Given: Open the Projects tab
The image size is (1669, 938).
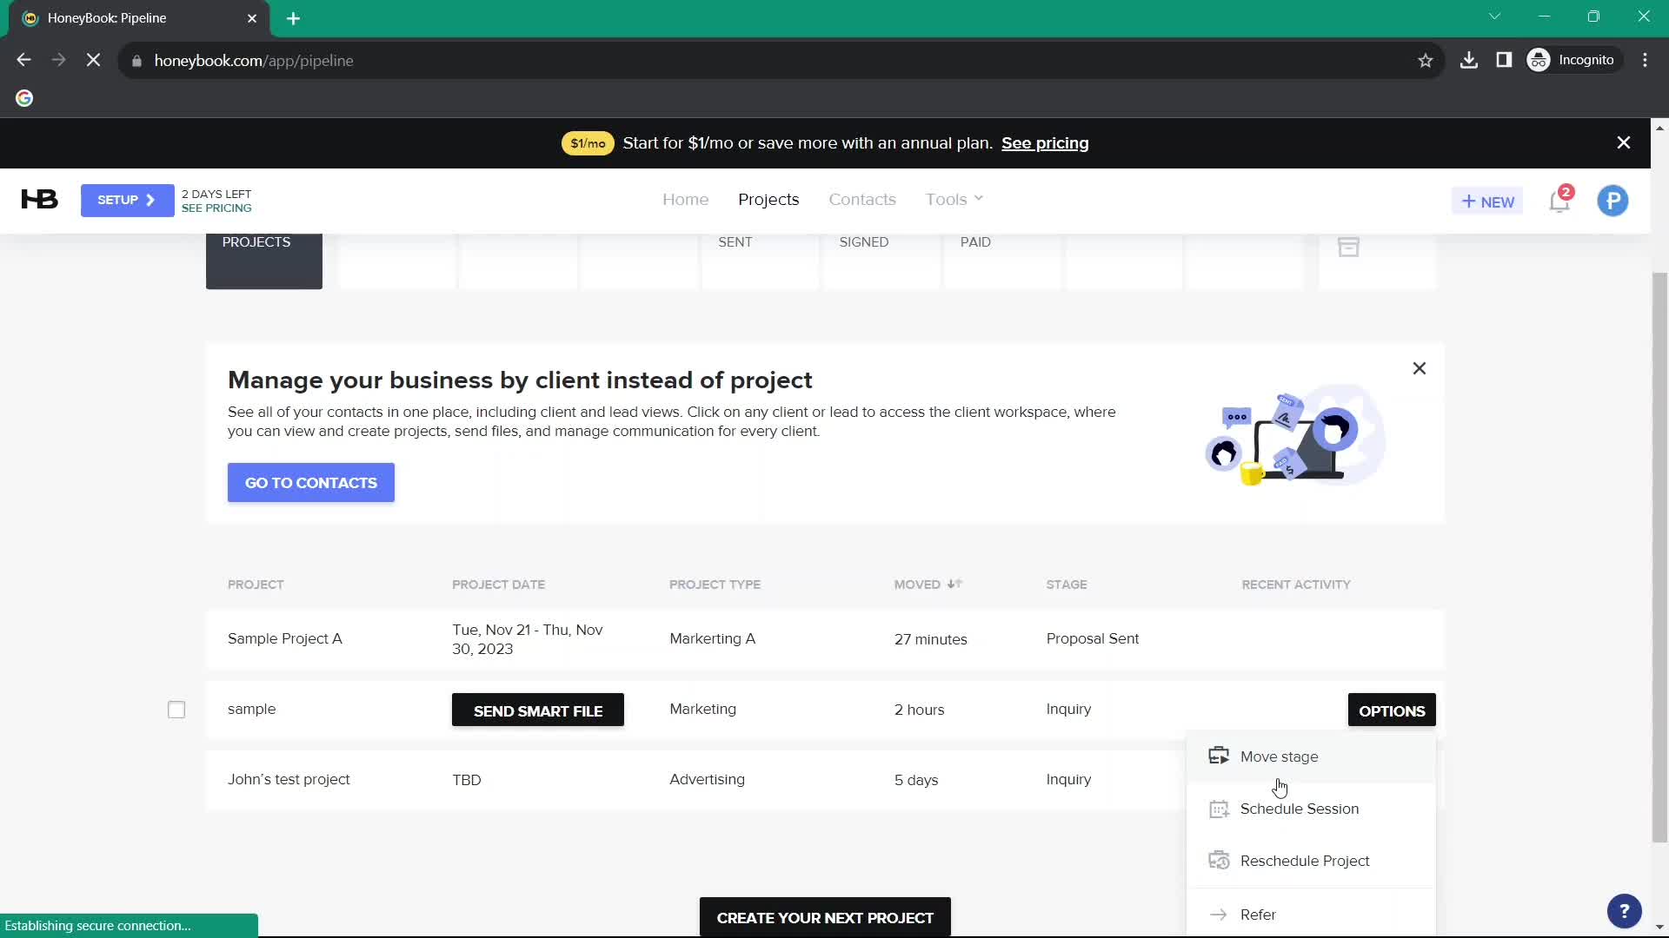Looking at the screenshot, I should tap(768, 200).
